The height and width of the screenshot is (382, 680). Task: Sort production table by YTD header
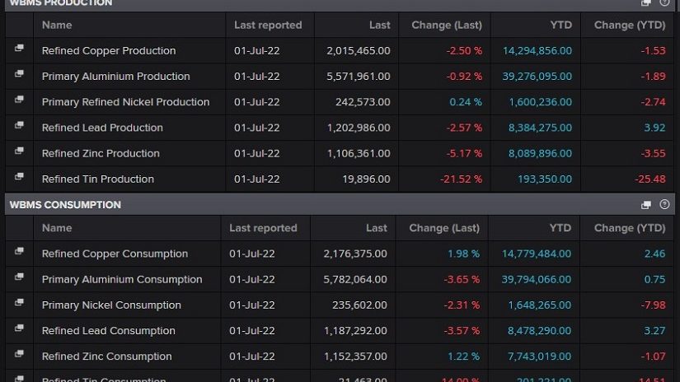pos(561,26)
